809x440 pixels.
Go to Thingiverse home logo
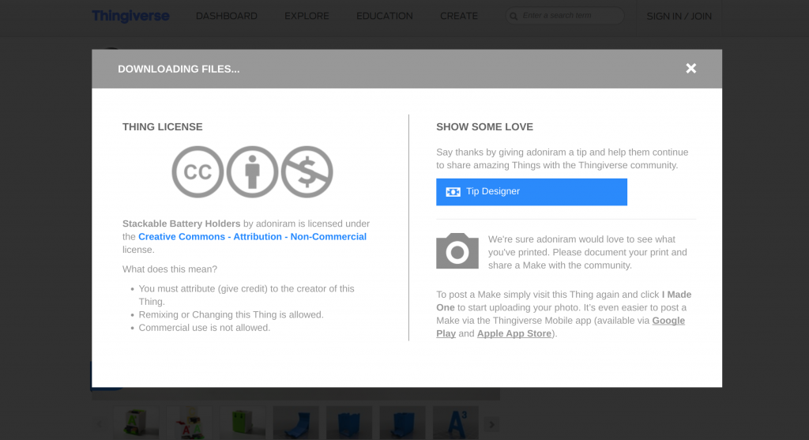tap(130, 16)
